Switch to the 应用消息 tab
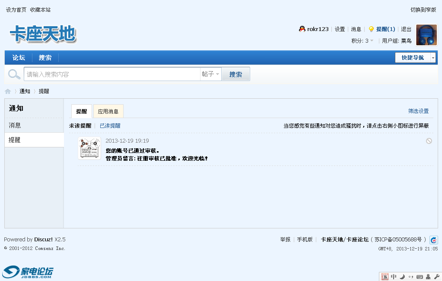The height and width of the screenshot is (281, 442). click(108, 111)
